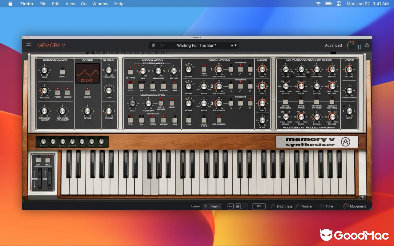Open the edit history list icon
Image resolution: width=394 pixels, height=246 pixels.
point(238,206)
